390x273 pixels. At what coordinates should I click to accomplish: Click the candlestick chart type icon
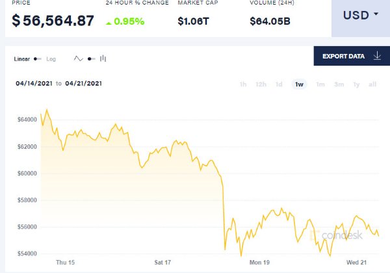[x=103, y=58]
